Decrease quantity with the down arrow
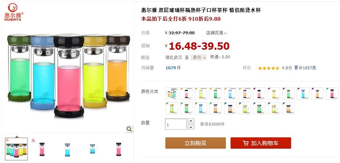 [191, 127]
